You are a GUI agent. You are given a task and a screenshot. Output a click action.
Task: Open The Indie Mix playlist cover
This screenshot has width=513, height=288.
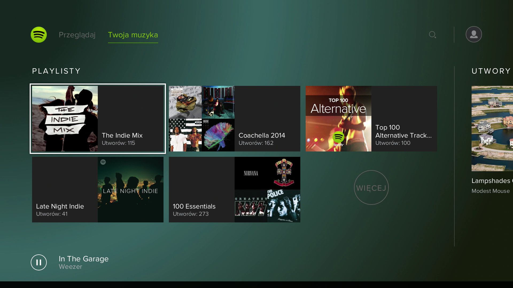(65, 119)
